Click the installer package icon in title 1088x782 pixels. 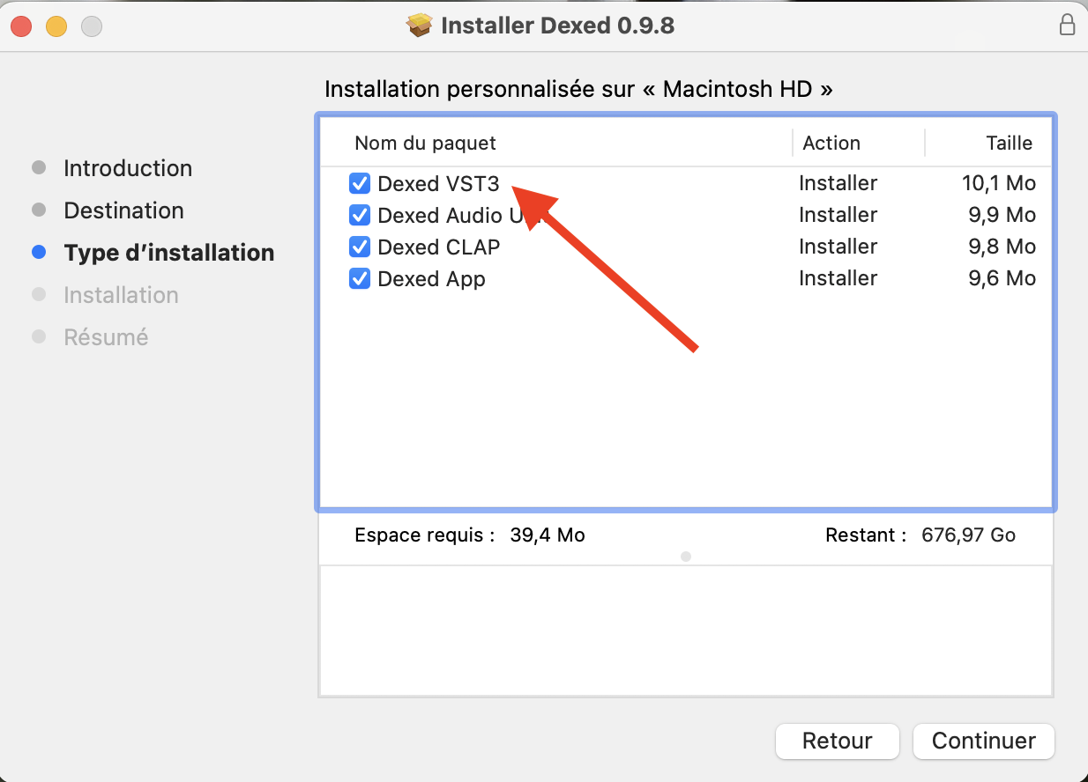click(x=420, y=25)
